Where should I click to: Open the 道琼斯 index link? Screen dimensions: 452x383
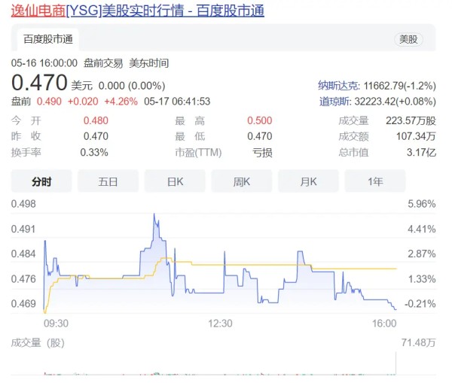click(335, 102)
